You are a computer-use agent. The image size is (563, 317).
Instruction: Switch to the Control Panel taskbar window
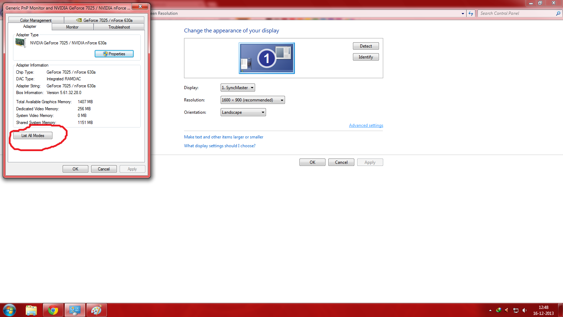coord(75,310)
